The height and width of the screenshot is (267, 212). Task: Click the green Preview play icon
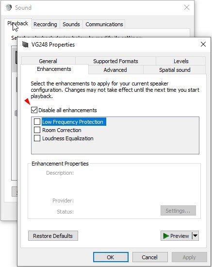[x=166, y=236]
